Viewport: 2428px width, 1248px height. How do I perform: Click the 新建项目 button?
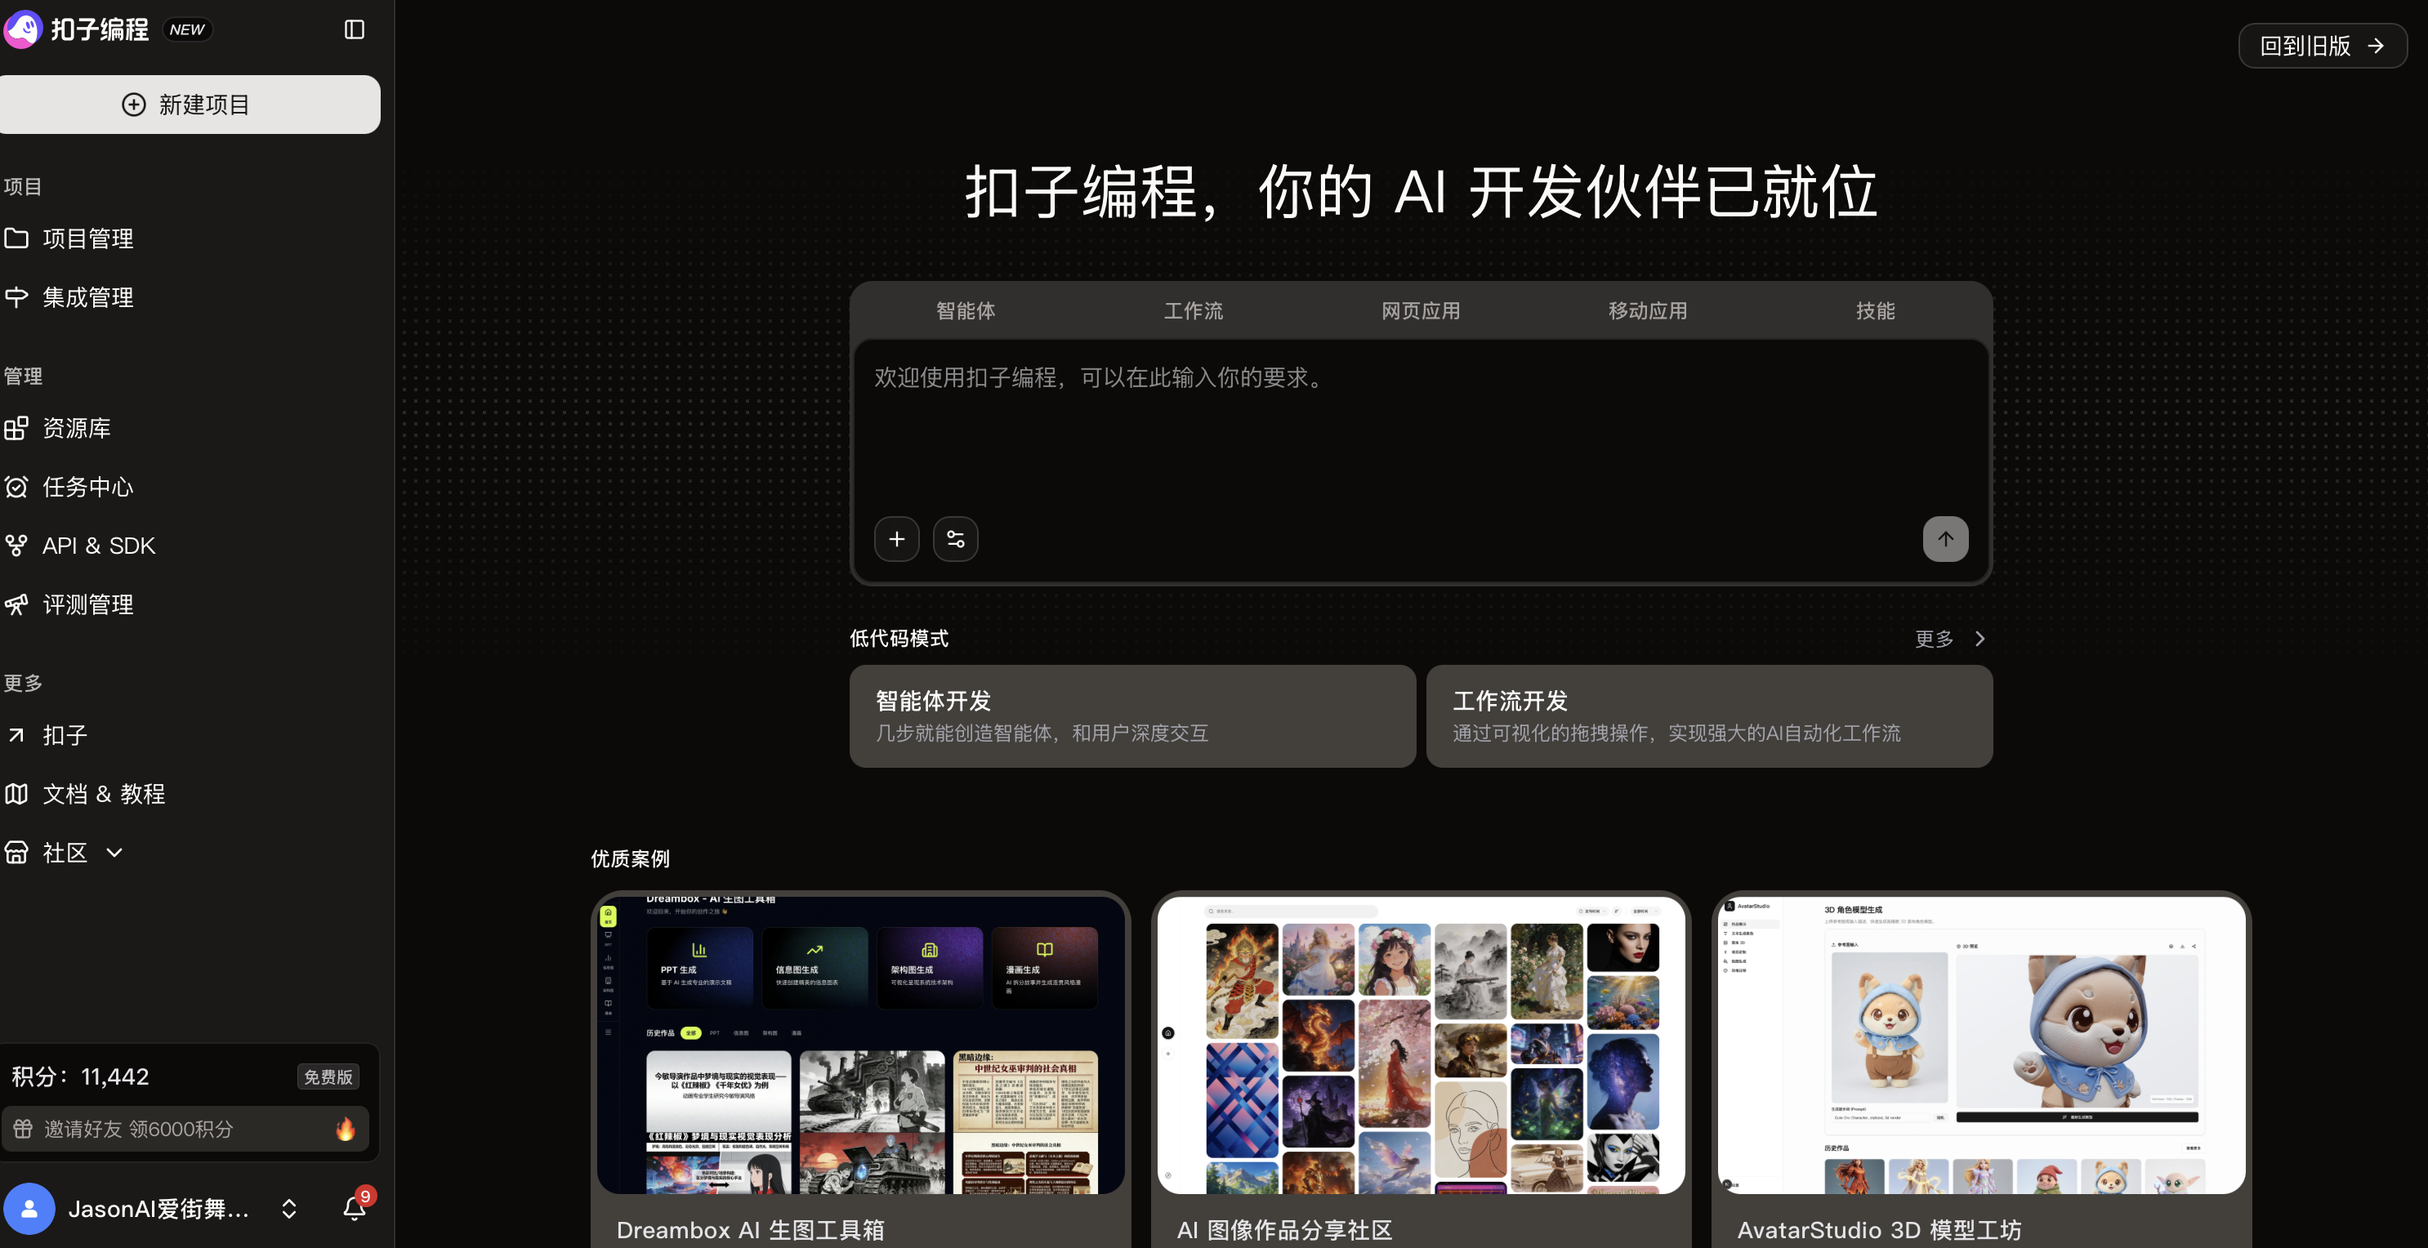(190, 104)
